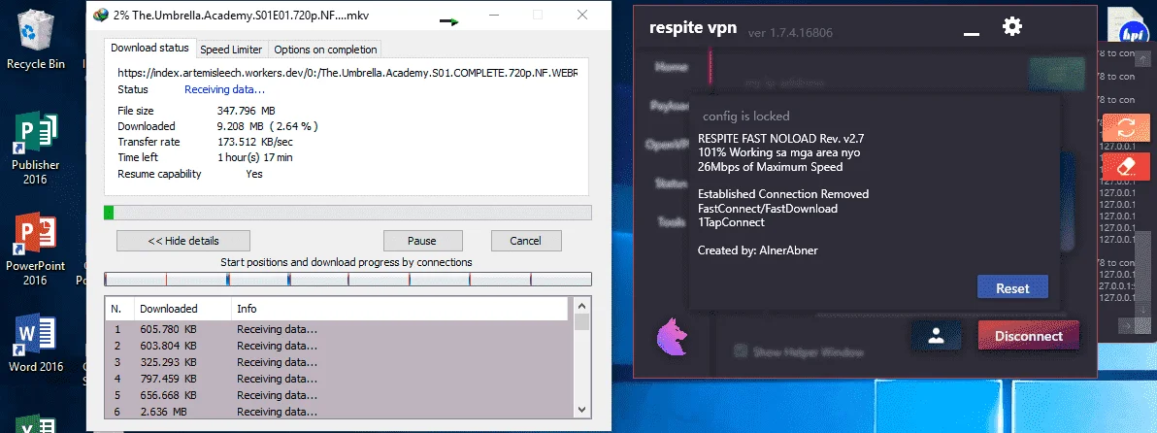Click the green download progress bar
This screenshot has height=433, width=1157.
click(347, 213)
